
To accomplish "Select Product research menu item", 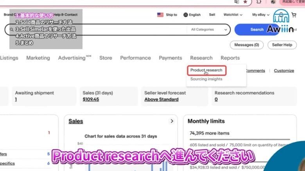I will (x=206, y=70).
